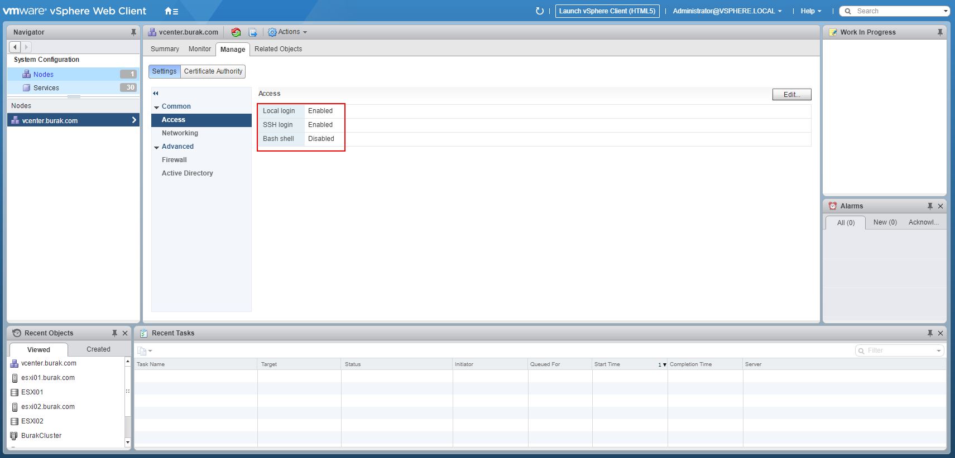The height and width of the screenshot is (458, 955).
Task: Click the Recent Tasks Filter field
Action: (x=900, y=350)
